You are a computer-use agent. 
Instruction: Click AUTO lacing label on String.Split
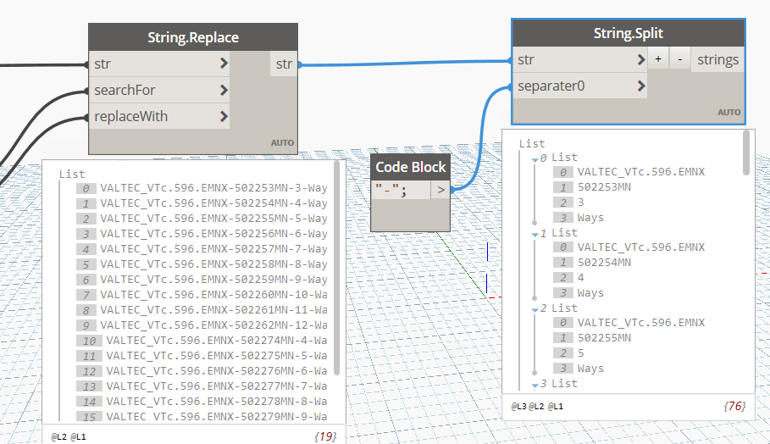tap(728, 113)
